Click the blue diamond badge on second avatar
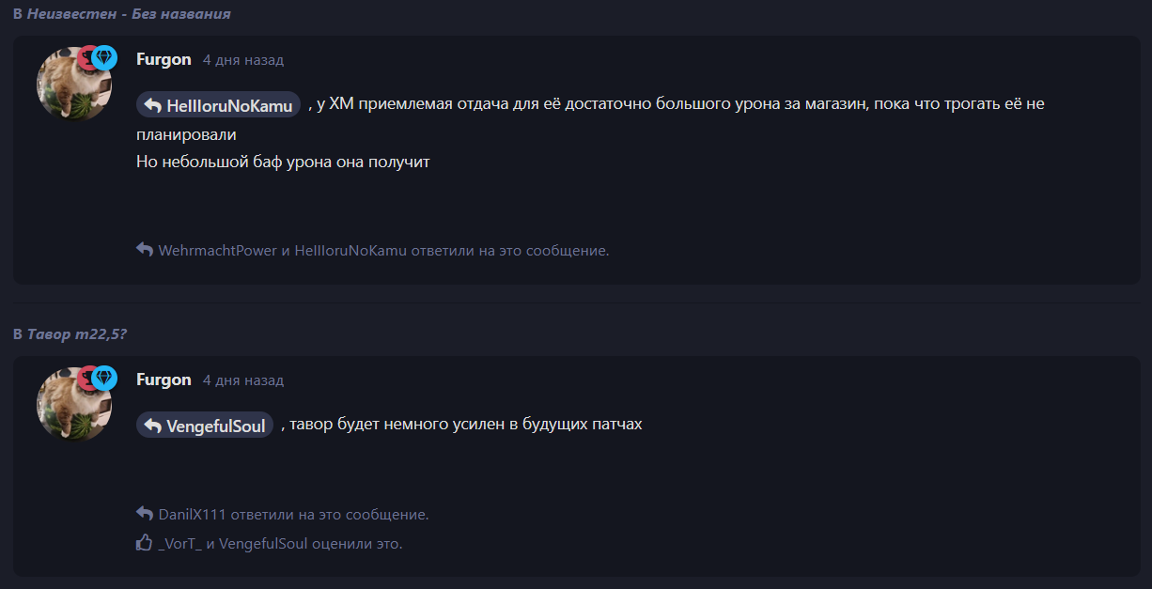Screen dimensions: 1152x589 click(103, 379)
